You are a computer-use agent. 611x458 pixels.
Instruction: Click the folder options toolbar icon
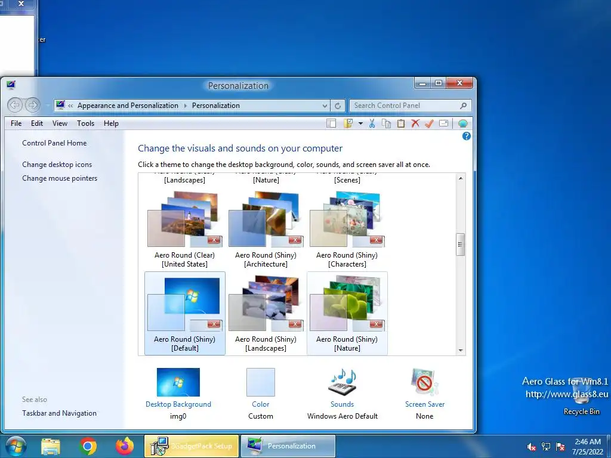(348, 123)
